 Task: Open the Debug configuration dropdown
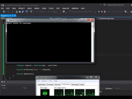pos(56,12)
